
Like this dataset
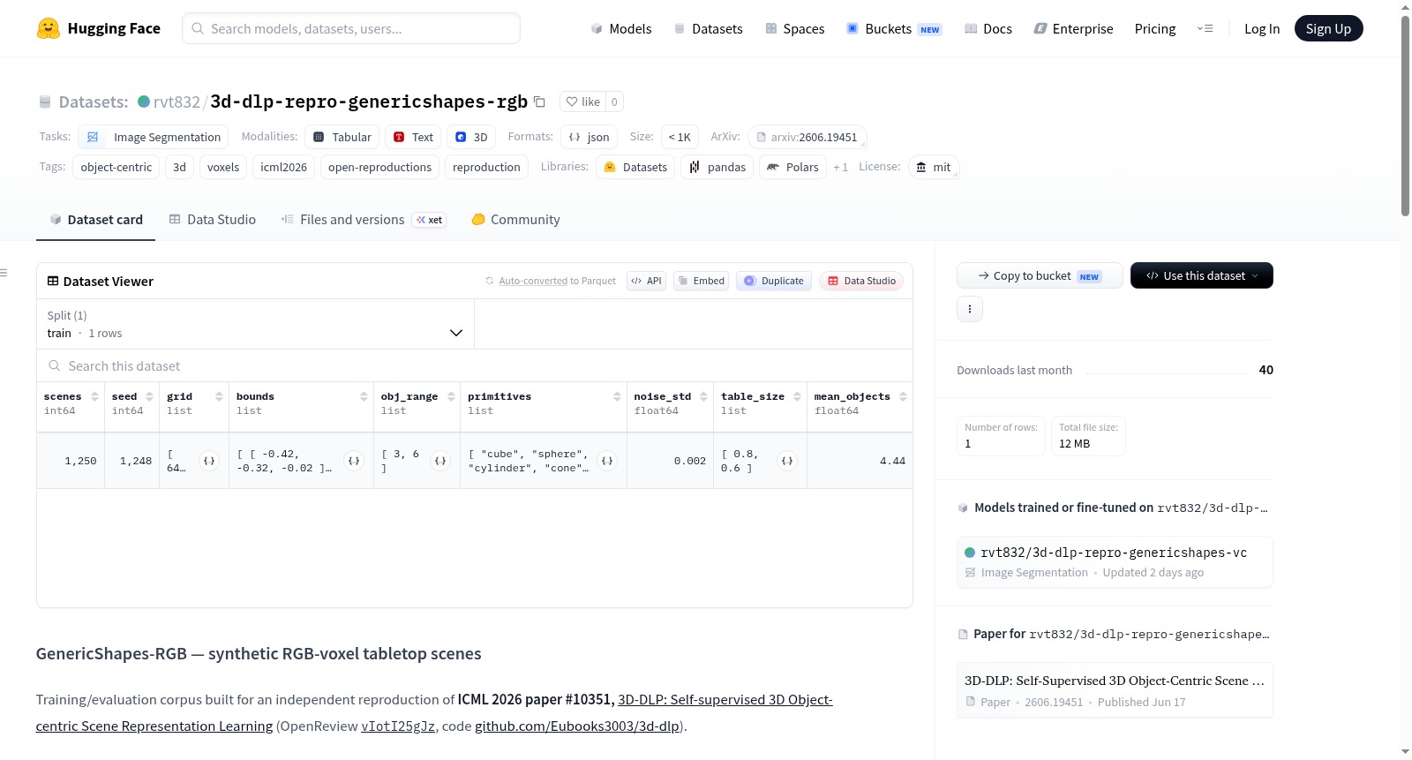click(x=582, y=102)
